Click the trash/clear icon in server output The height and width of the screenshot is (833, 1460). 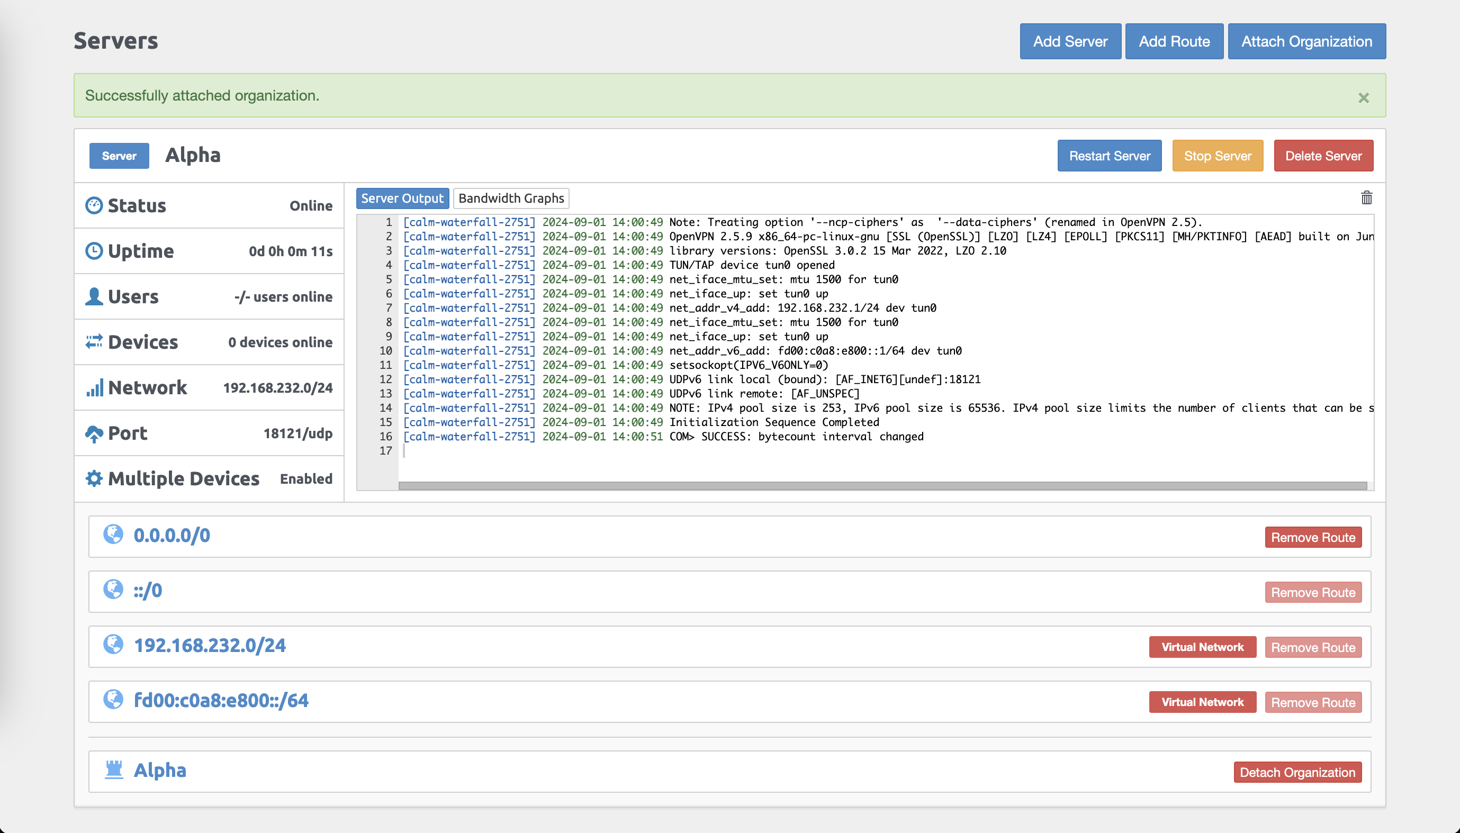[x=1367, y=197]
